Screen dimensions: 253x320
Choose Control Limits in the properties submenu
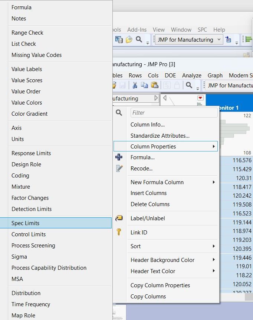click(29, 234)
